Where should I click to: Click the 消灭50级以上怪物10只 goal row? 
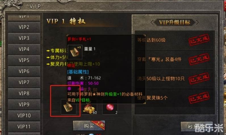174,79
